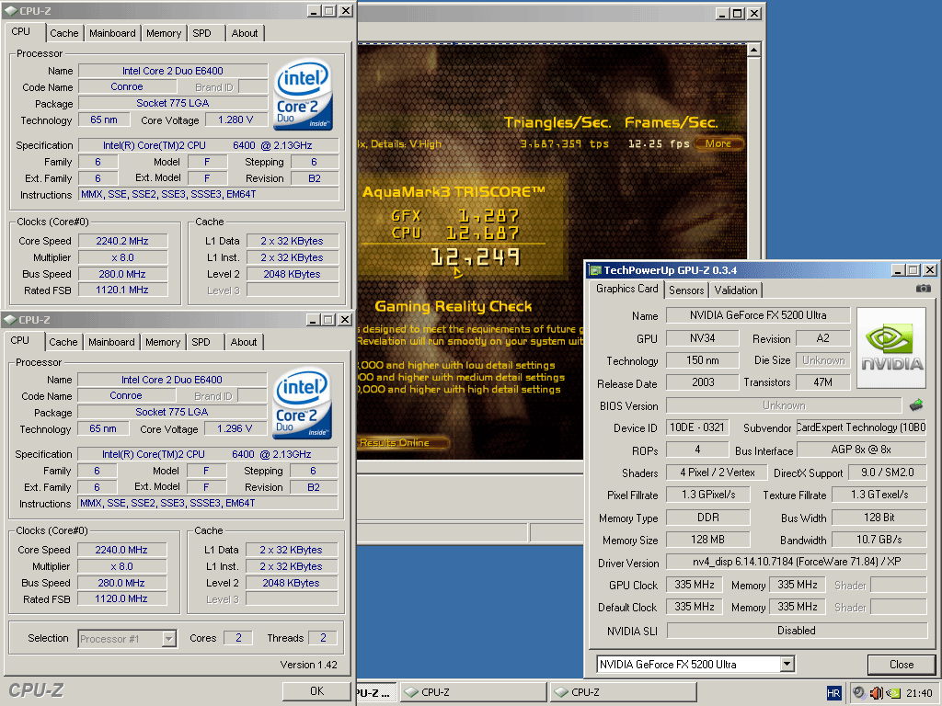Open the Cache tab in upper CPU-Z
Image resolution: width=942 pixels, height=706 pixels.
click(63, 33)
